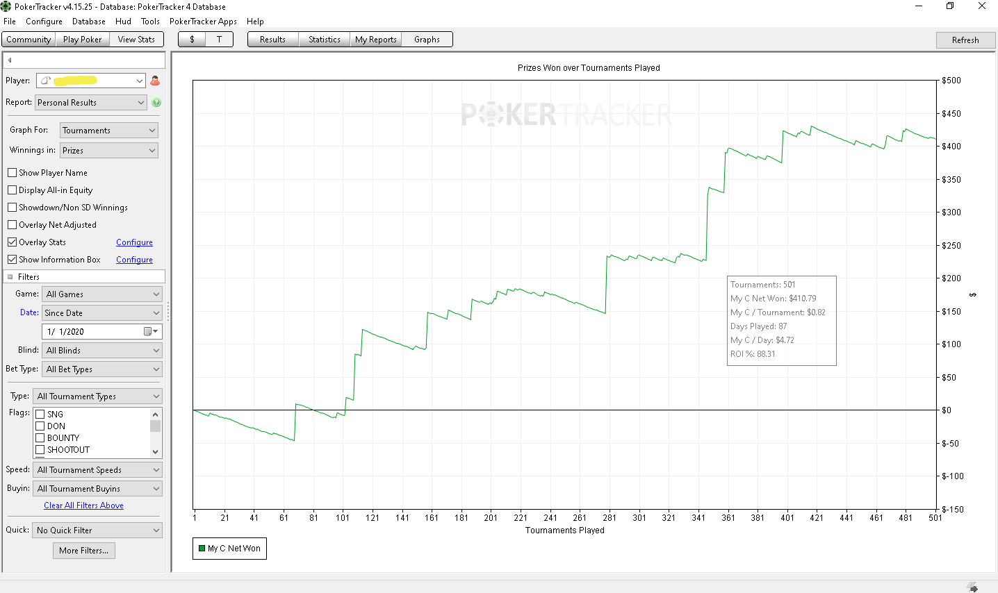
Task: Check the BOUNTY flag
Action: pyautogui.click(x=40, y=438)
